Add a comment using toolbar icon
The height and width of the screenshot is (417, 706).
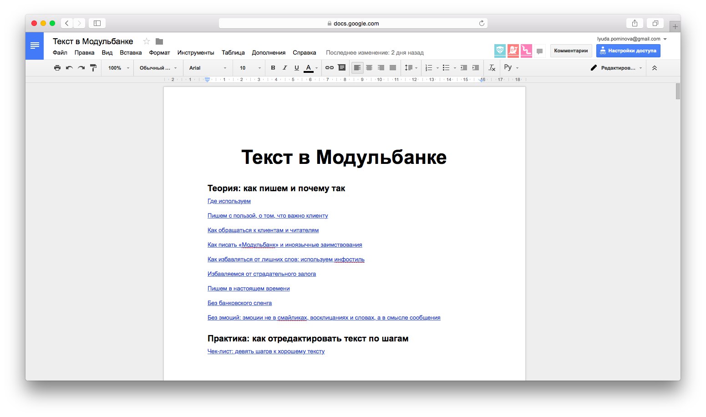tap(342, 68)
